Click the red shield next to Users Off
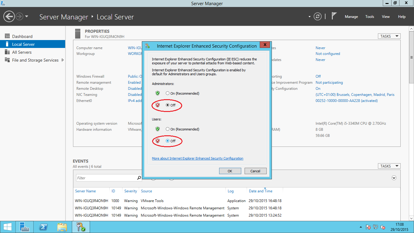Screen dimensions: 414x233 (158, 141)
